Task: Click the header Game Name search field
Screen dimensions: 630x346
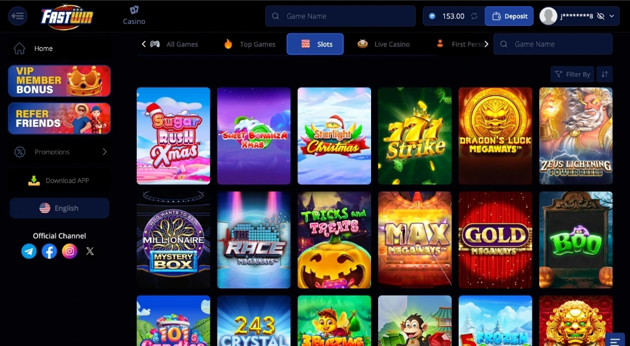Action: [x=340, y=16]
